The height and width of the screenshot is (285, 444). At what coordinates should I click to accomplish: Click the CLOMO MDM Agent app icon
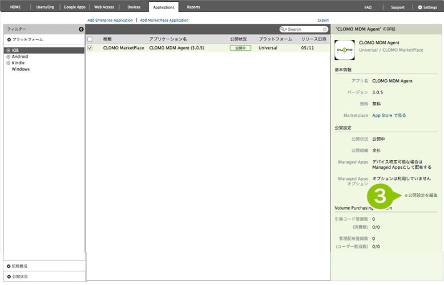(x=344, y=50)
